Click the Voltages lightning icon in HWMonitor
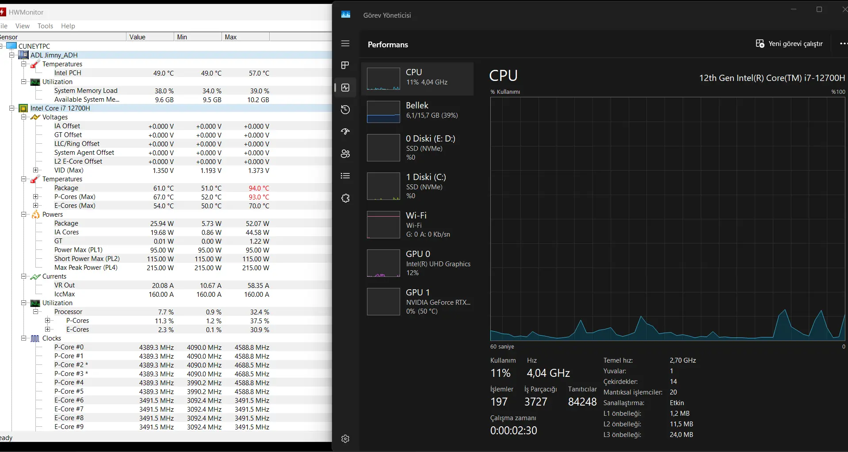The width and height of the screenshot is (848, 452). pyautogui.click(x=35, y=117)
